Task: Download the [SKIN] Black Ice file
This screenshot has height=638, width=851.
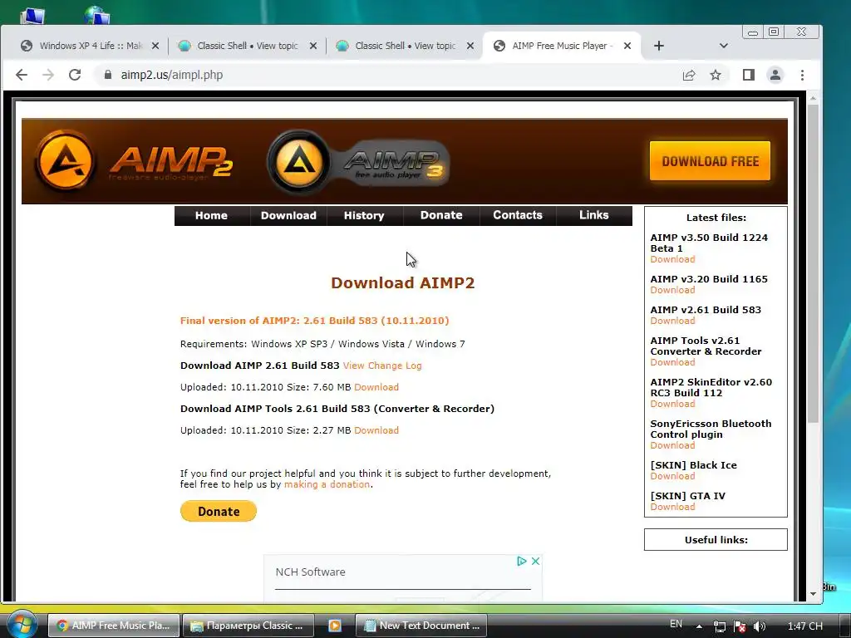Action: point(672,476)
